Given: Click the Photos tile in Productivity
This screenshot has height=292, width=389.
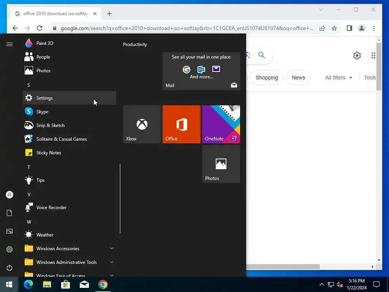Looking at the screenshot, I should pos(221,164).
